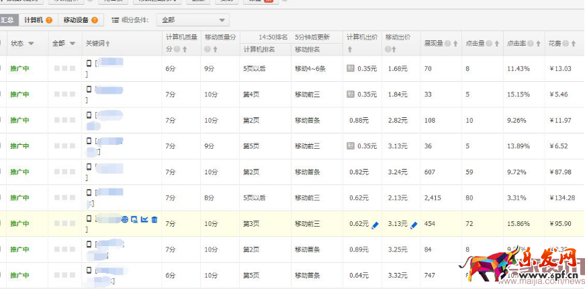Click 推广中 status in ¥134.28 row

click(19, 198)
